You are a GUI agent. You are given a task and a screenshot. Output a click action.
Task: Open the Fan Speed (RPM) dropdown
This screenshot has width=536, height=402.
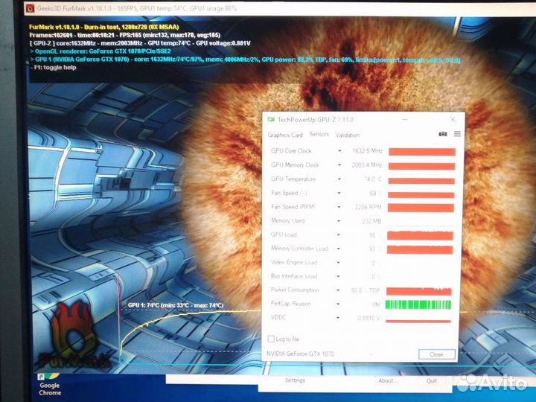point(339,207)
